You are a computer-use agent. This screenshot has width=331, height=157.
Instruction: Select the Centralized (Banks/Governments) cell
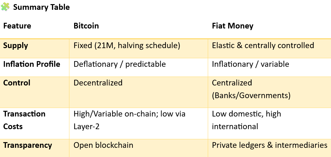pyautogui.click(x=251, y=89)
